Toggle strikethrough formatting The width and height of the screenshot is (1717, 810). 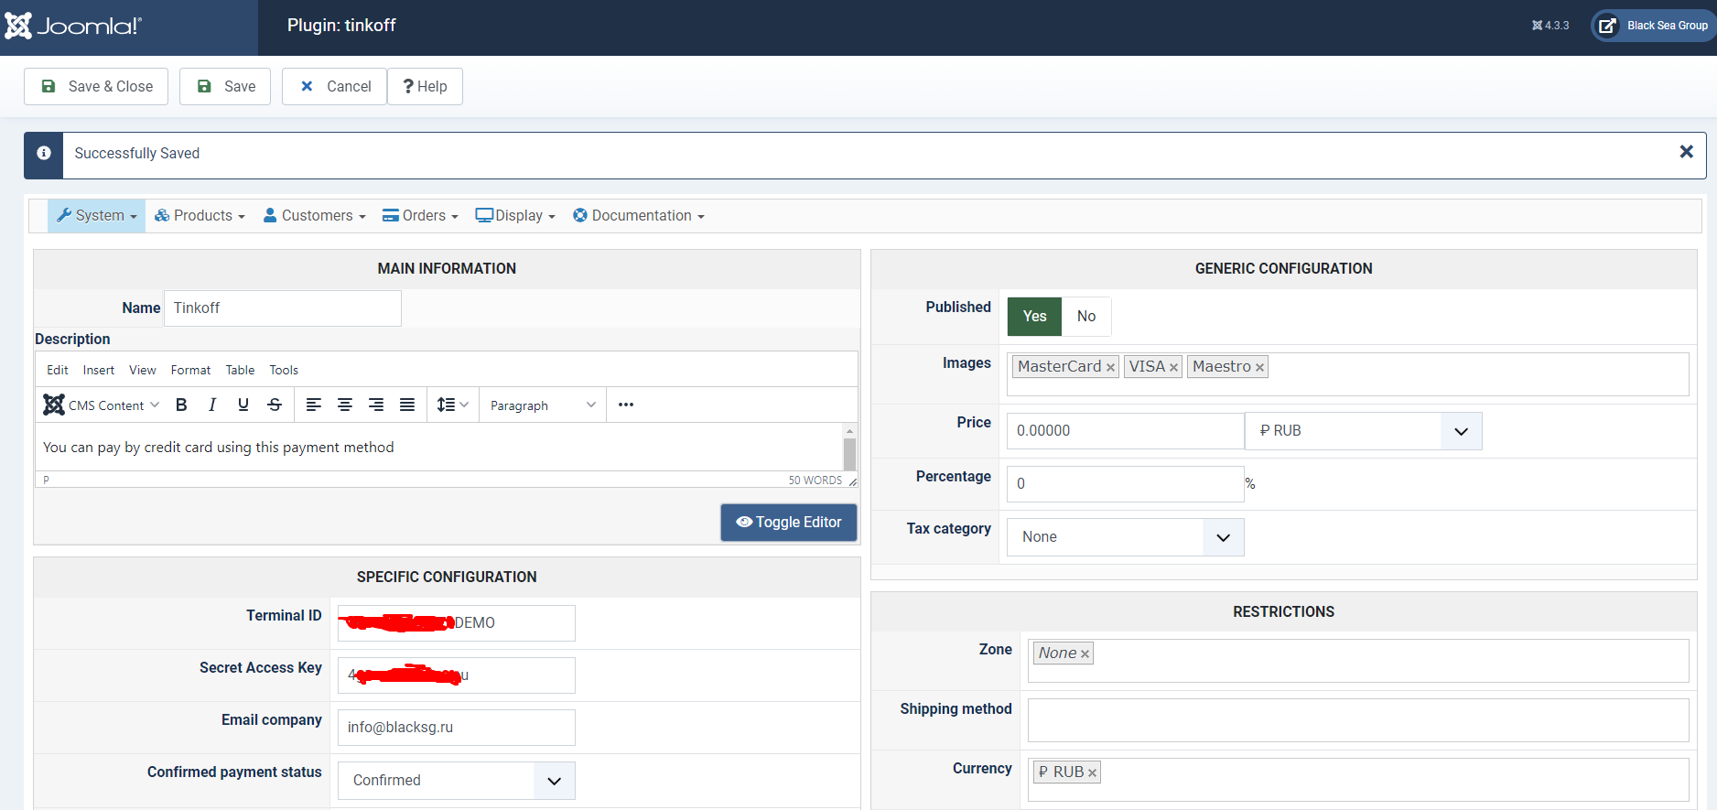point(275,405)
